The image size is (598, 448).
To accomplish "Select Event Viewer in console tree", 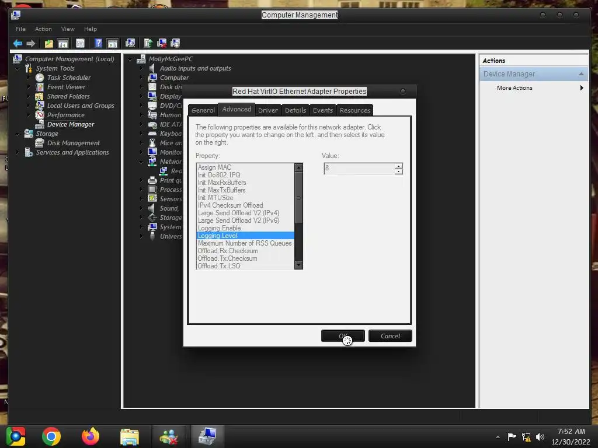I will tap(67, 87).
